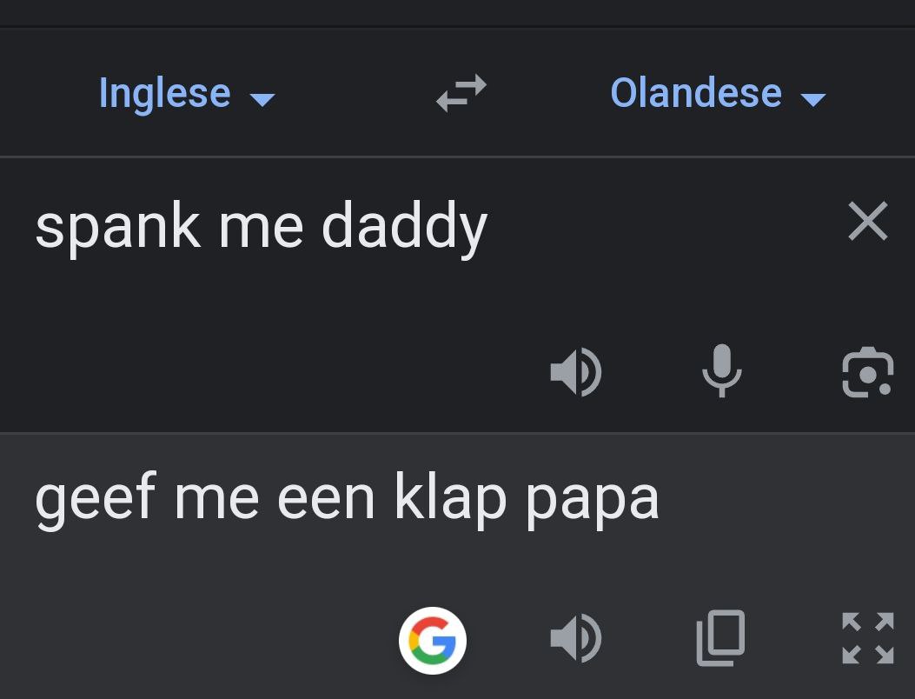Tap the Google G logo icon
Screen dimensions: 915x699
433,641
